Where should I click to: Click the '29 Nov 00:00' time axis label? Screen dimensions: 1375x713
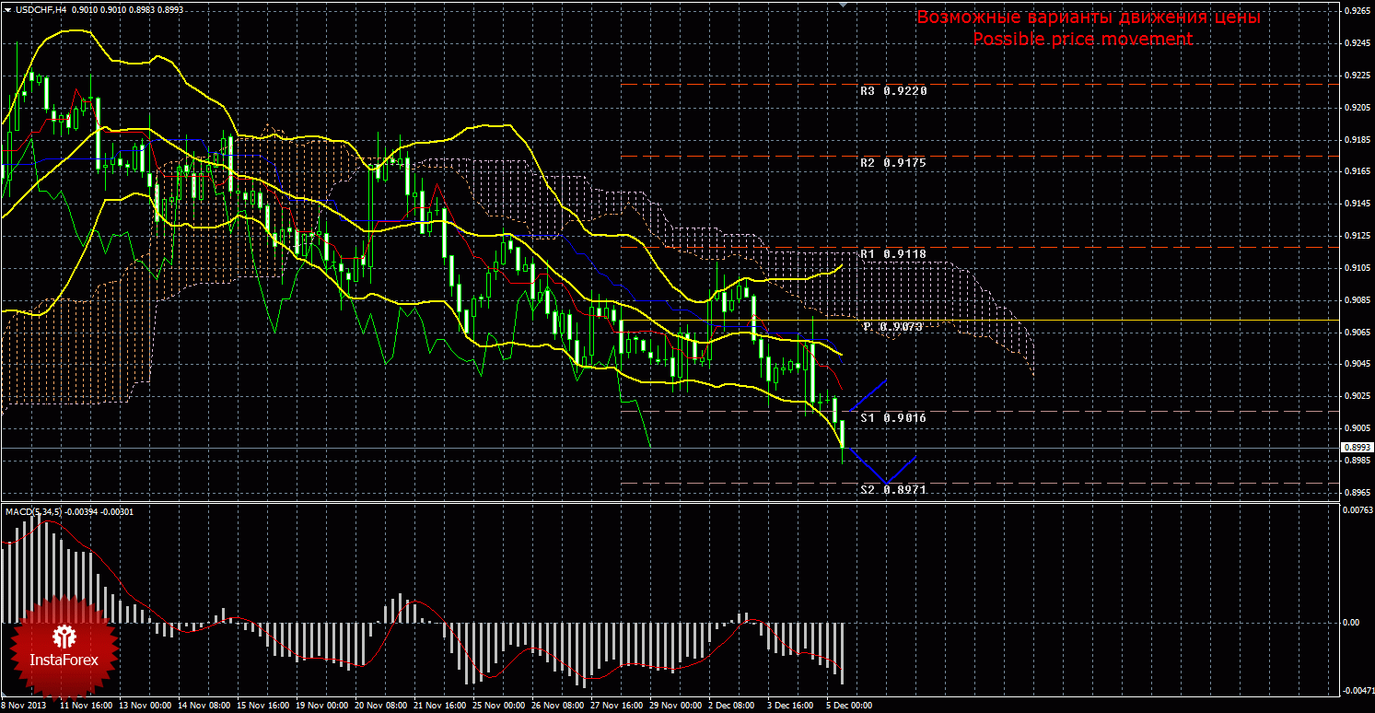point(675,707)
